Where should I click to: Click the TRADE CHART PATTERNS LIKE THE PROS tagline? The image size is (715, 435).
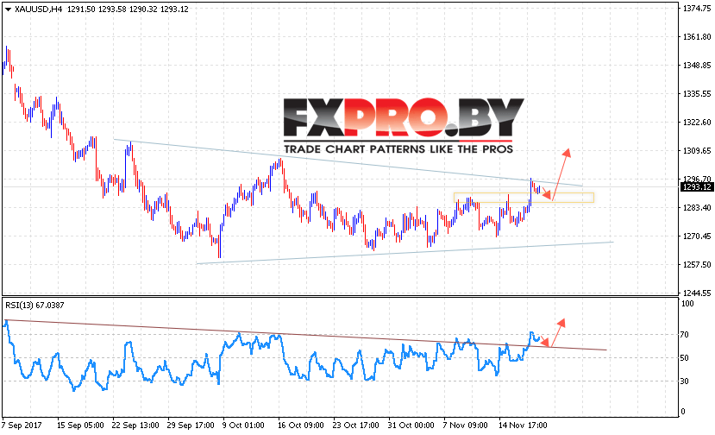398,149
